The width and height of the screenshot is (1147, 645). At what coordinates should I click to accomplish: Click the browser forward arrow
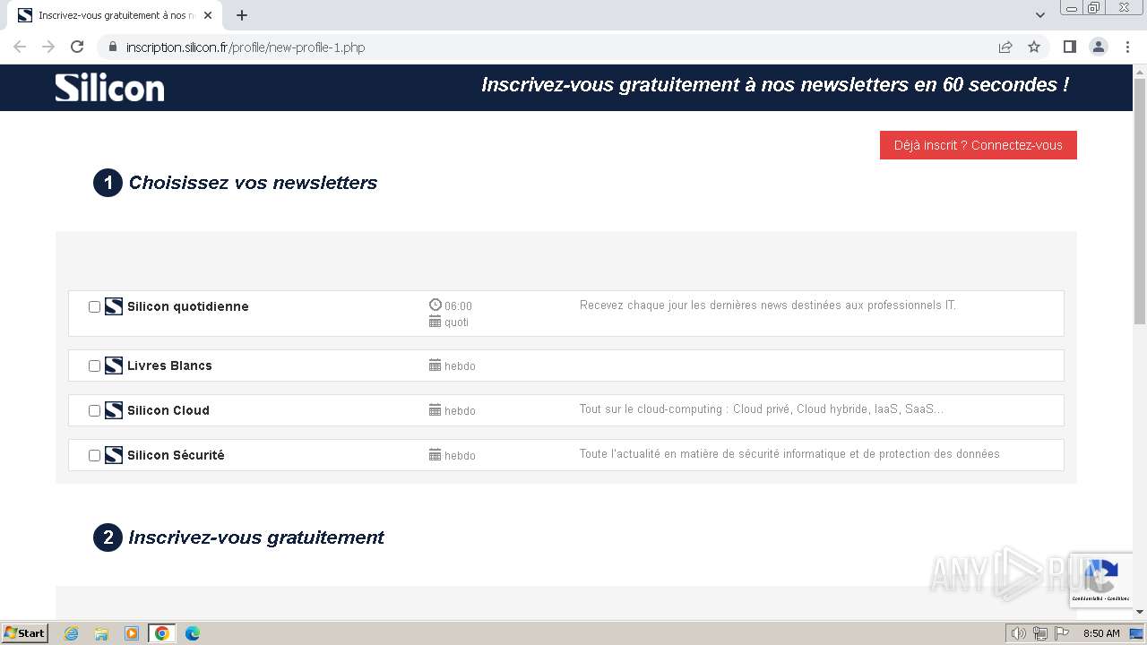tap(48, 47)
